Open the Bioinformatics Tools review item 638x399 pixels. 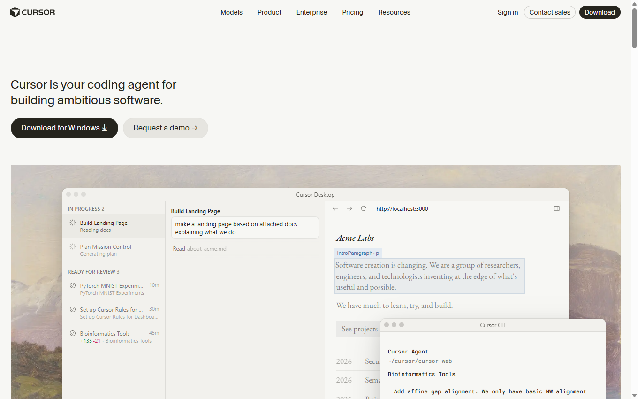point(114,337)
